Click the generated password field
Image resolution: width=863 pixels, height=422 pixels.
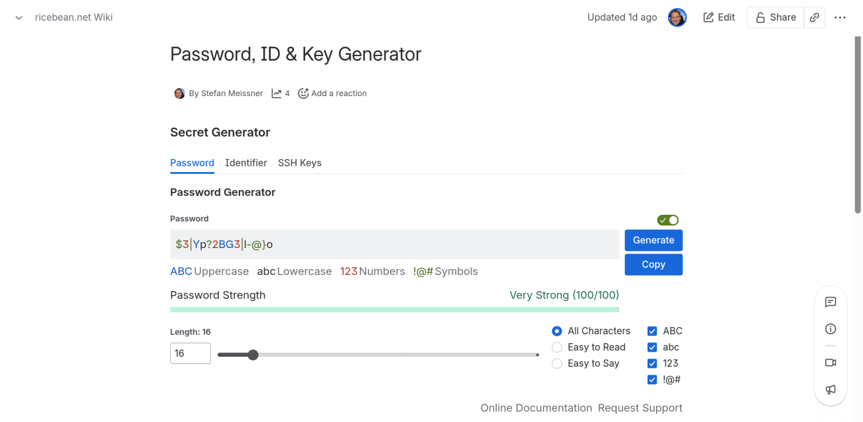coord(394,244)
